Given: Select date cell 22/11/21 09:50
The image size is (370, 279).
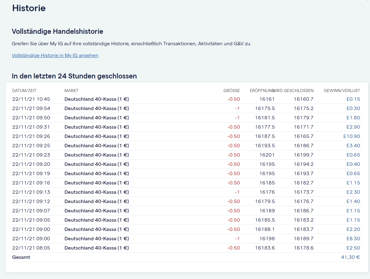Looking at the screenshot, I should click(31, 118).
